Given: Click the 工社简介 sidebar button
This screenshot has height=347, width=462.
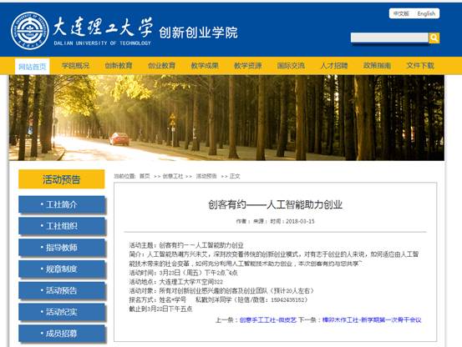Looking at the screenshot, I should (x=62, y=204).
